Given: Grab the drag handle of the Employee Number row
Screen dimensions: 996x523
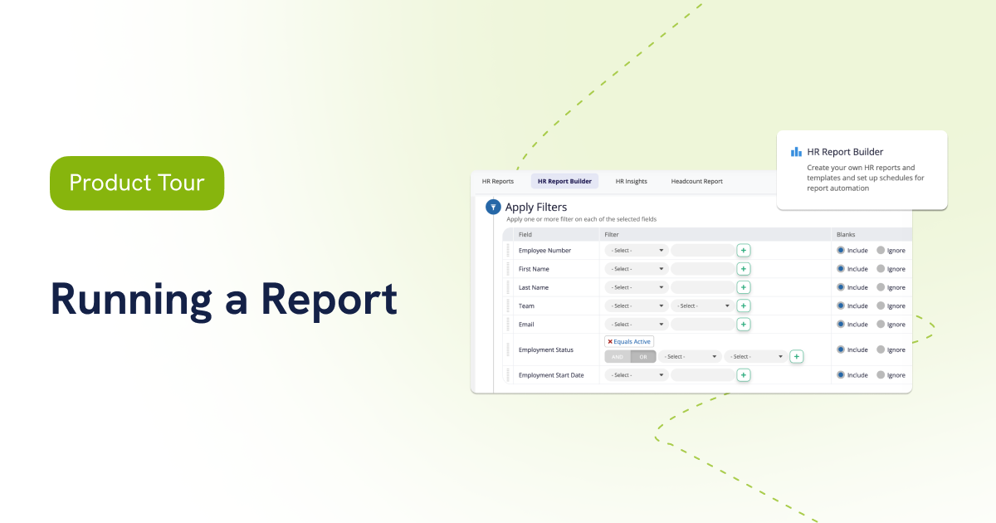Looking at the screenshot, I should 508,250.
